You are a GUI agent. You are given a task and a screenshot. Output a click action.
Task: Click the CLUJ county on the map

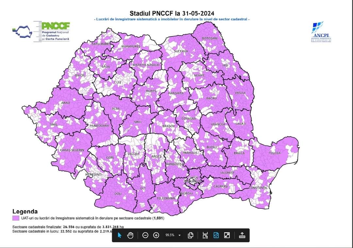click(x=118, y=83)
